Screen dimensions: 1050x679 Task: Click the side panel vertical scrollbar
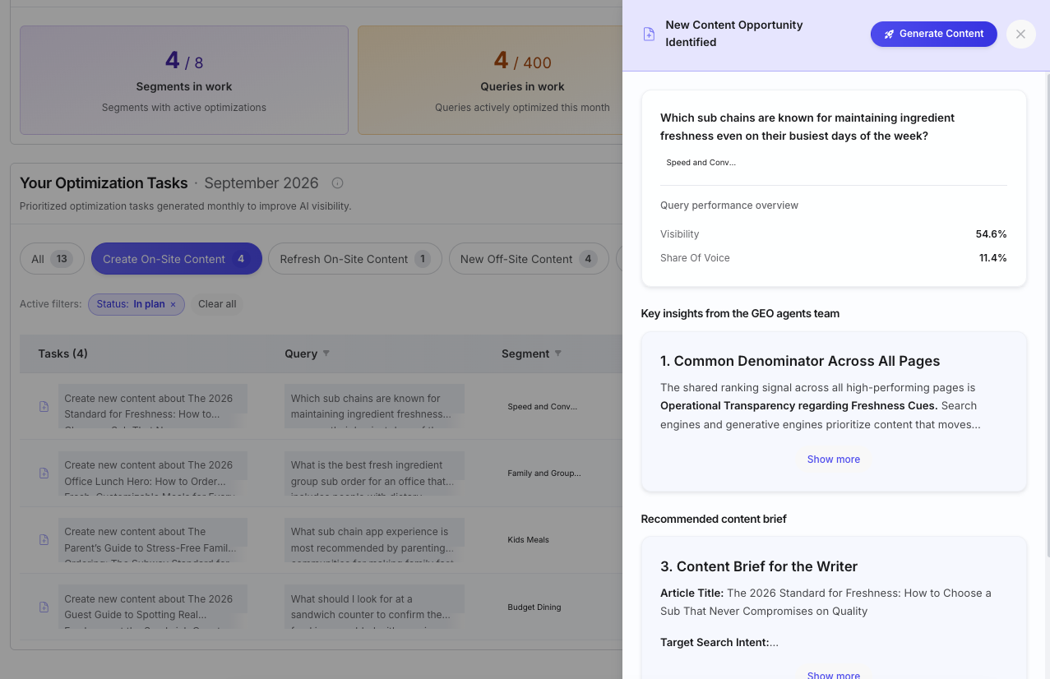tap(1047, 316)
